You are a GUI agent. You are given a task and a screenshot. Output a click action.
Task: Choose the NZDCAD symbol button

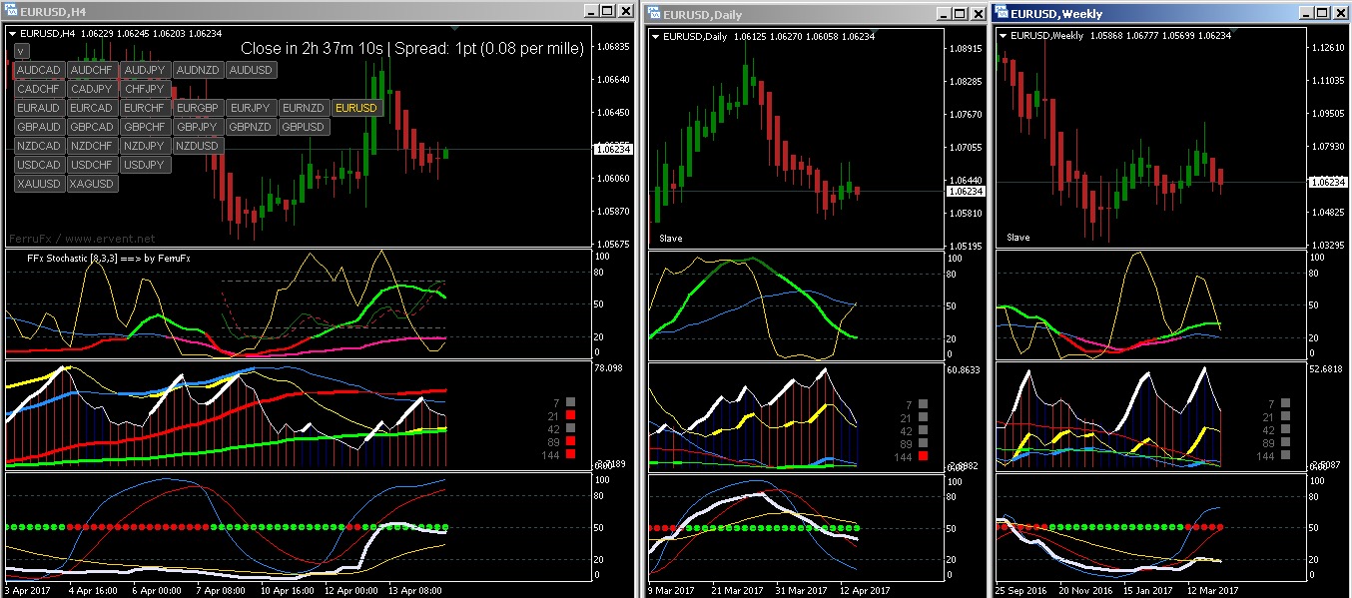pyautogui.click(x=40, y=146)
